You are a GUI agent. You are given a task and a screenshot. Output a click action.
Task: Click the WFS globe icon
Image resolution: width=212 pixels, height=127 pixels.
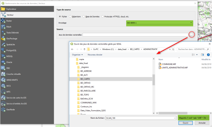point(3,92)
